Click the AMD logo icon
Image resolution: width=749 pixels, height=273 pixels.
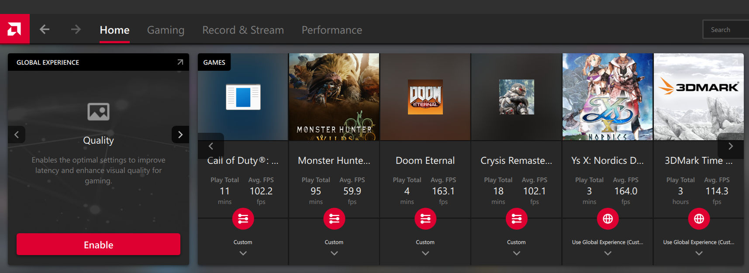(14, 29)
